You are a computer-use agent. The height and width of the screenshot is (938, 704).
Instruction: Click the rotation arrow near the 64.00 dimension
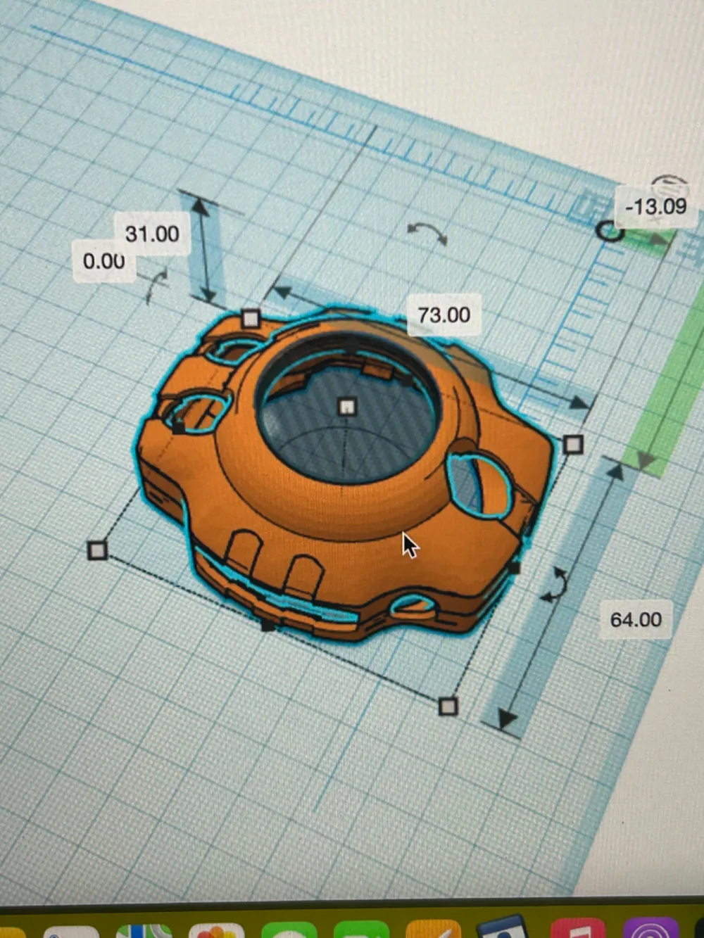click(555, 584)
